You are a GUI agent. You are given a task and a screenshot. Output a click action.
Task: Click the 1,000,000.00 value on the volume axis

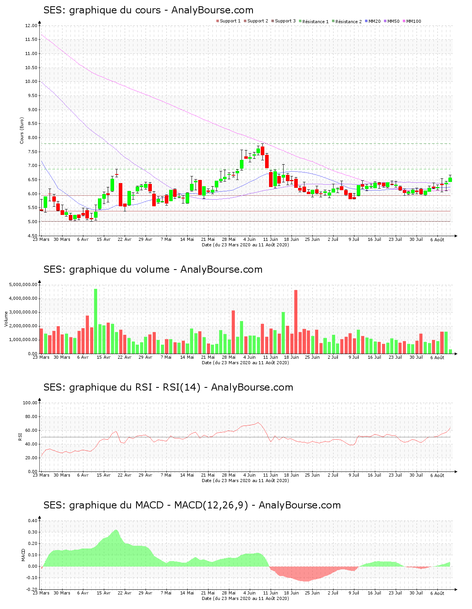(23, 340)
